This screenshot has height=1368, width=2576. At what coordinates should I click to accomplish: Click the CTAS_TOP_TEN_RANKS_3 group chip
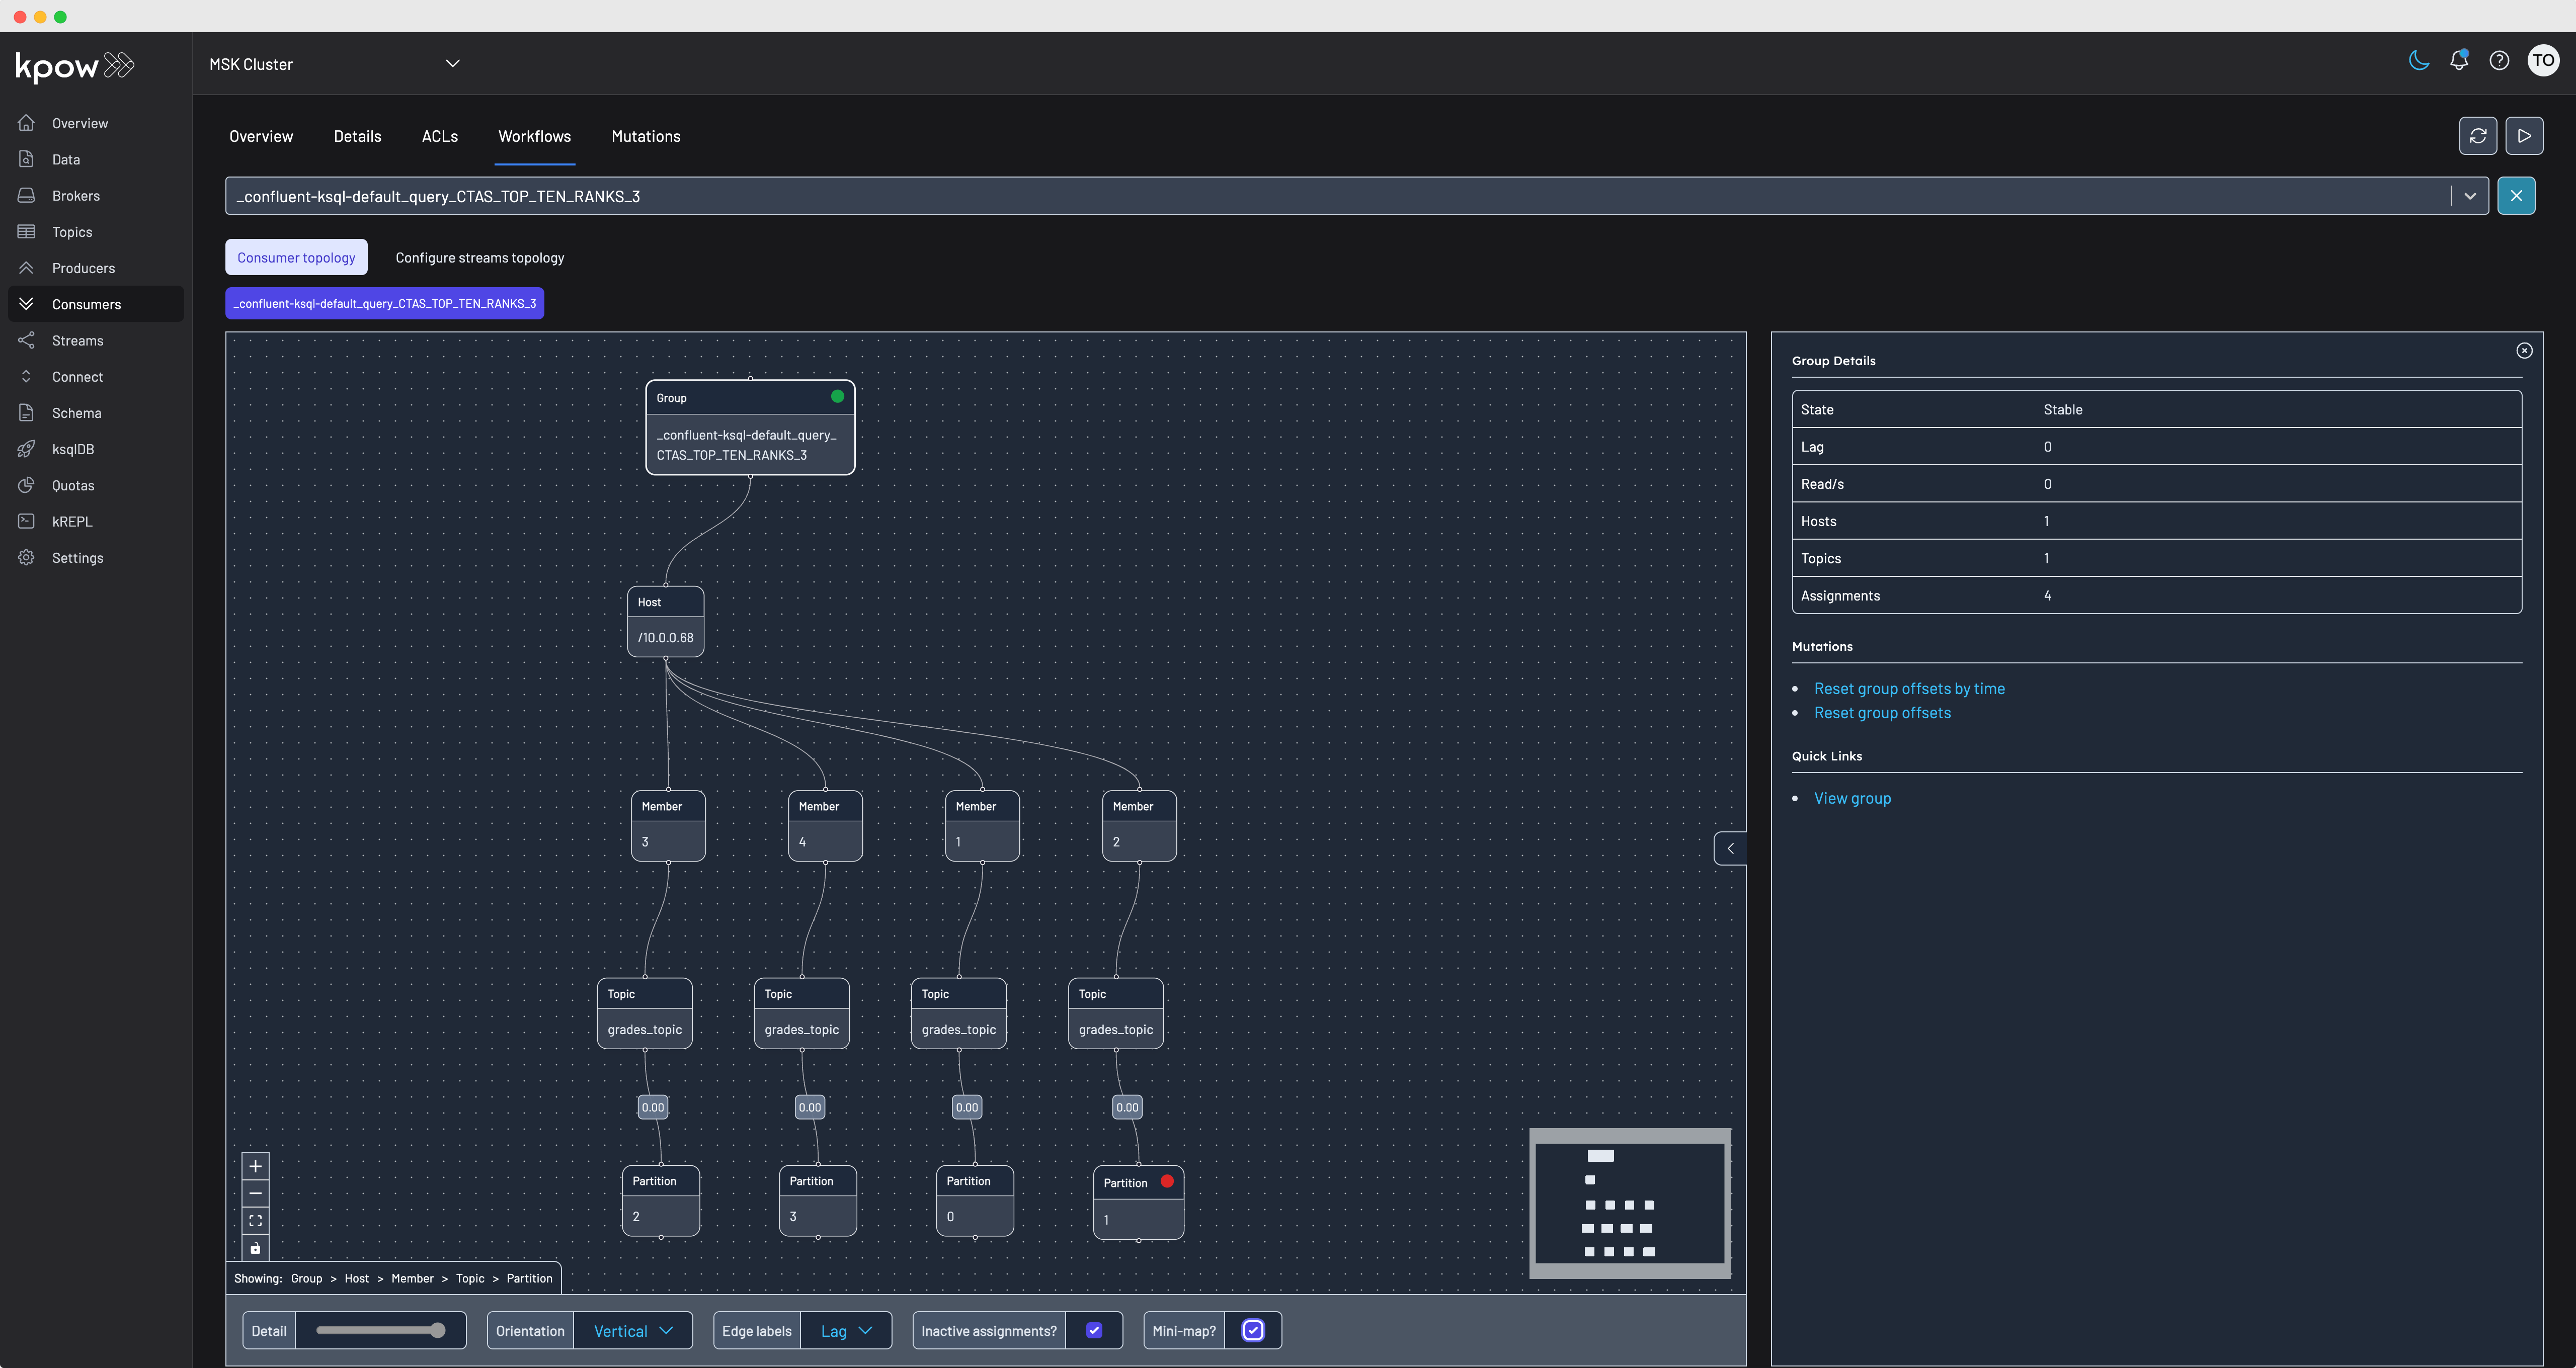pyautogui.click(x=385, y=304)
